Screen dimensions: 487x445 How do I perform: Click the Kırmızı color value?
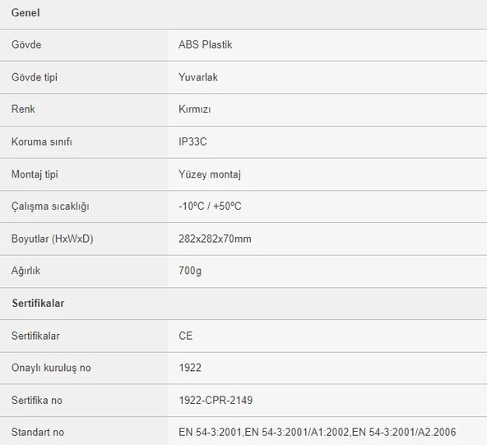click(x=195, y=109)
